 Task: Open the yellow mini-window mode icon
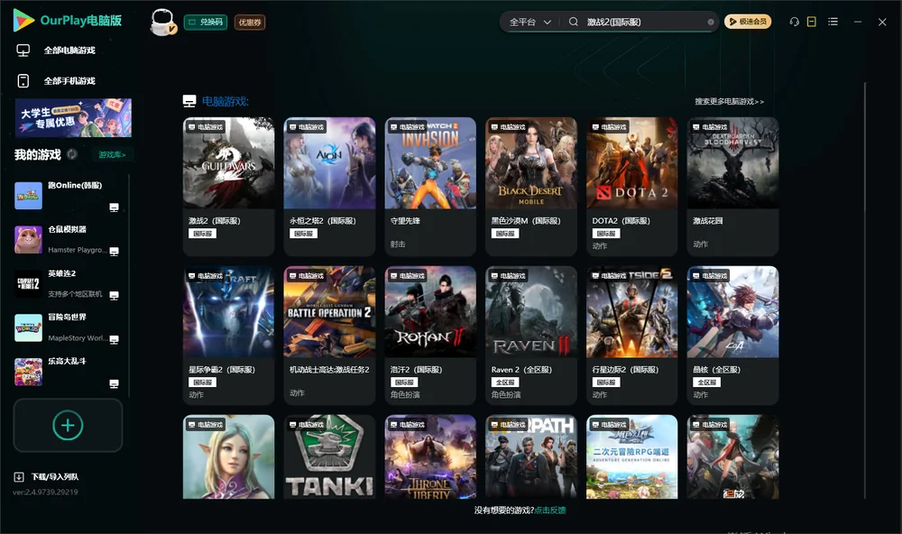811,22
